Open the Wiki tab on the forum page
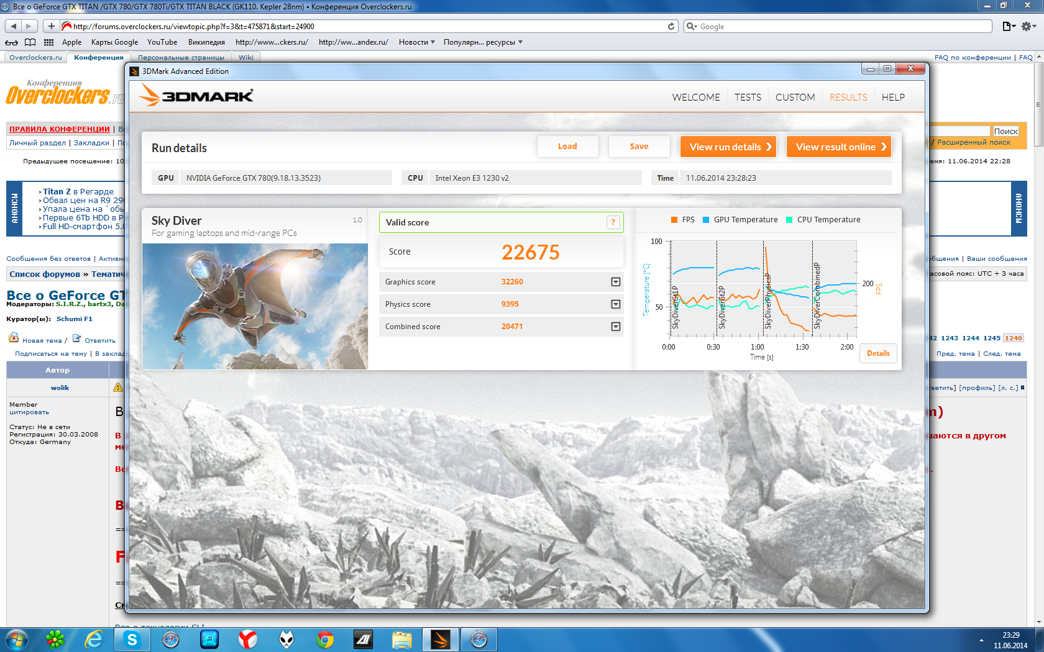The width and height of the screenshot is (1044, 652). pyautogui.click(x=246, y=57)
